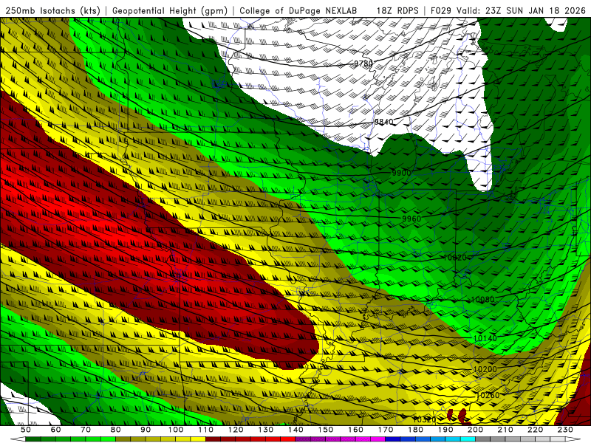Screen dimensions: 591x443
Task: Click the 230 label on the color scale
Action: [565, 430]
